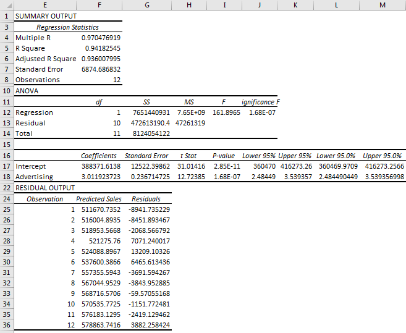Select predicted sales 537600.3866
The height and width of the screenshot is (333, 406).
click(x=101, y=262)
